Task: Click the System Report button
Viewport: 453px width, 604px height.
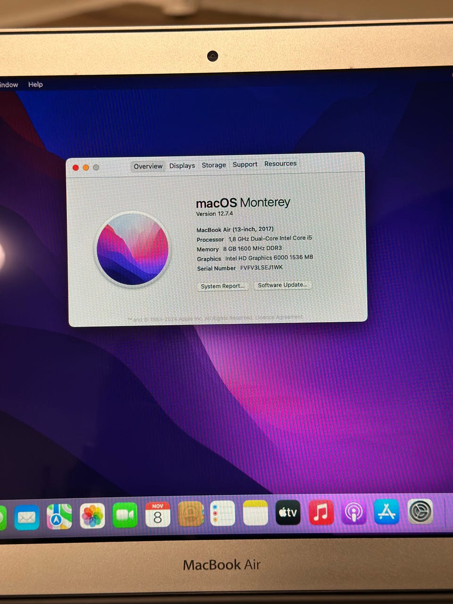Action: (222, 286)
